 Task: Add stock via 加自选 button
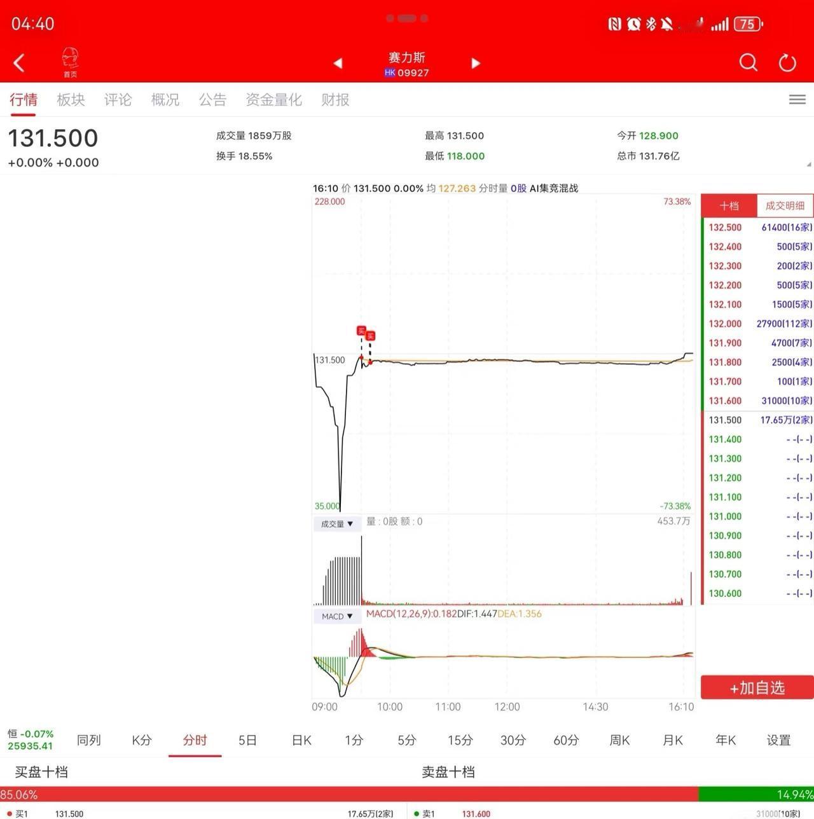pyautogui.click(x=757, y=687)
